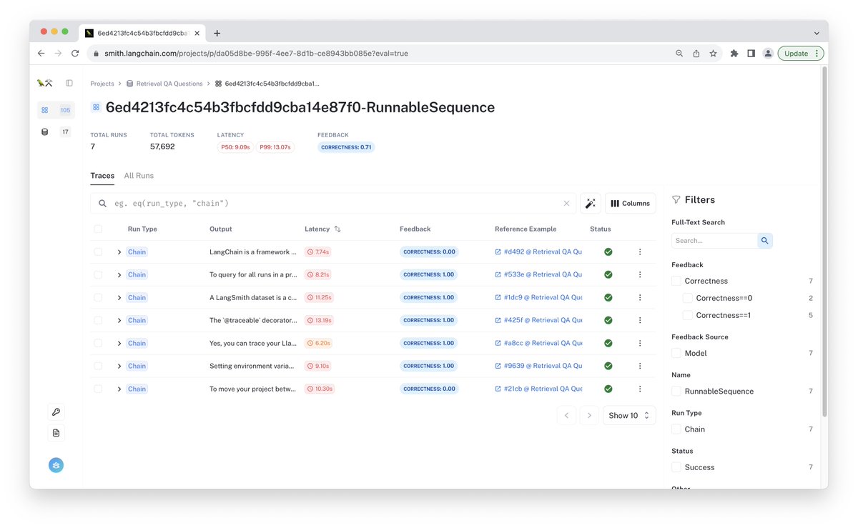Click the Full-Text Search input box
Image resolution: width=858 pixels, height=528 pixels.
(x=715, y=241)
